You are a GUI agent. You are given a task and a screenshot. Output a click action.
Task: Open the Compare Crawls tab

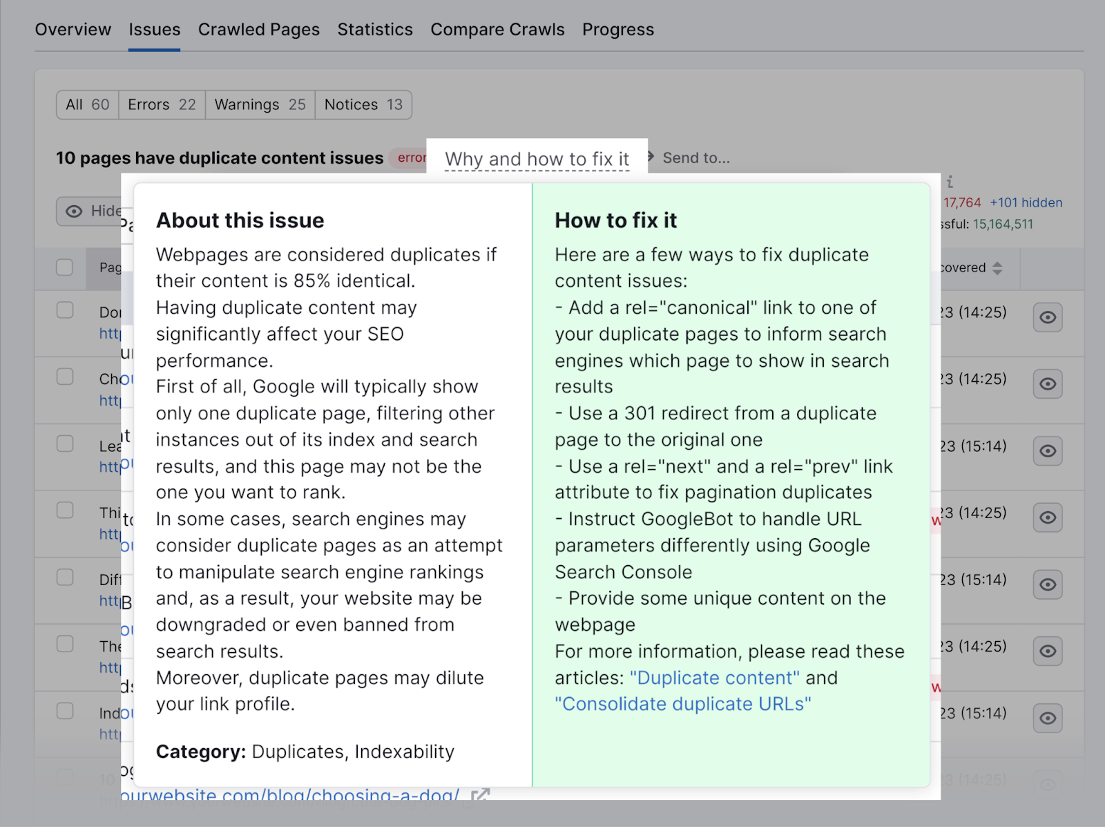(497, 29)
